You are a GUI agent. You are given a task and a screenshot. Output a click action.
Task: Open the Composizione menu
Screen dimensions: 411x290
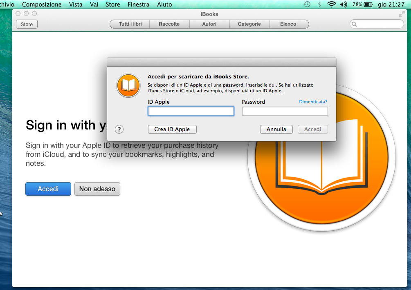click(x=42, y=4)
